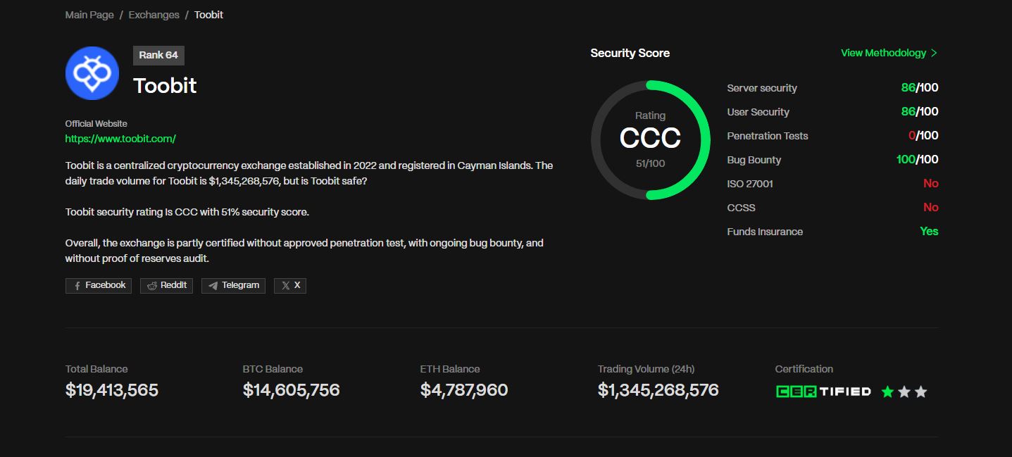Click the ISO 27001 No value
The image size is (1012, 457).
coord(931,184)
